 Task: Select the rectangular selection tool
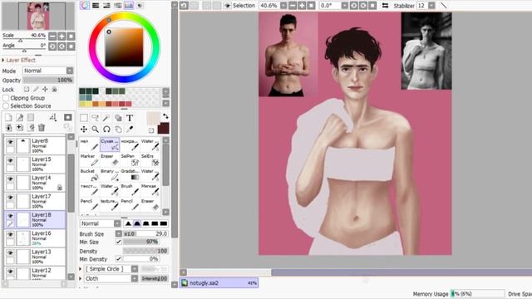pos(84,118)
